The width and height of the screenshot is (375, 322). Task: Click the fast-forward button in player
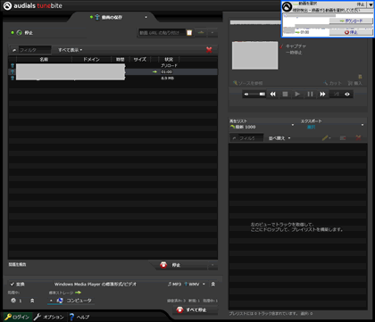(x=322, y=95)
